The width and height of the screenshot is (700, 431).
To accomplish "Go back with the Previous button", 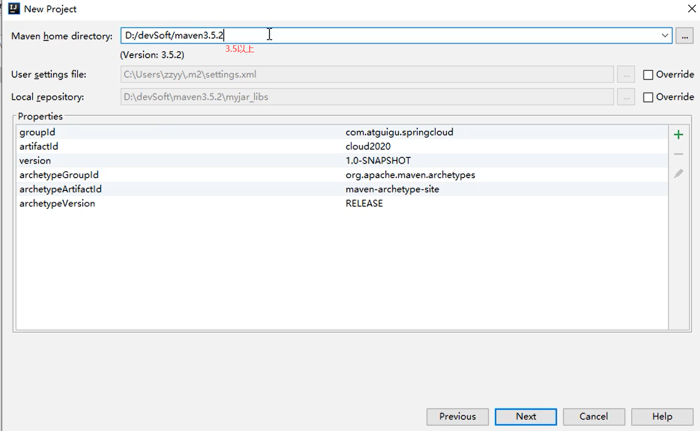I will click(x=457, y=417).
